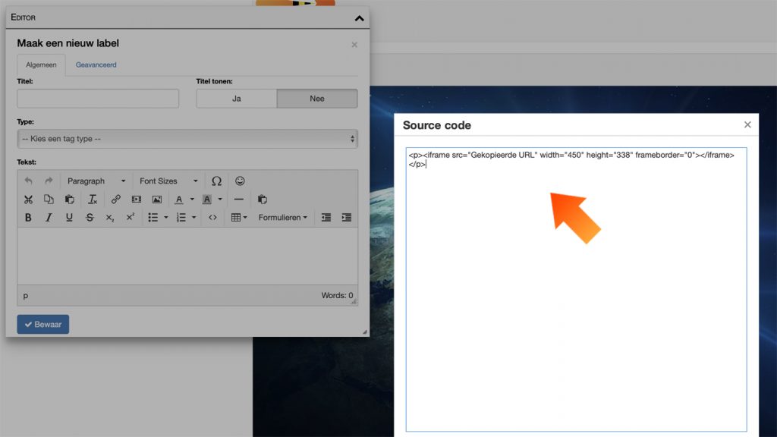Open the Formulieren dropdown menu
Image resolution: width=777 pixels, height=437 pixels.
pos(282,218)
